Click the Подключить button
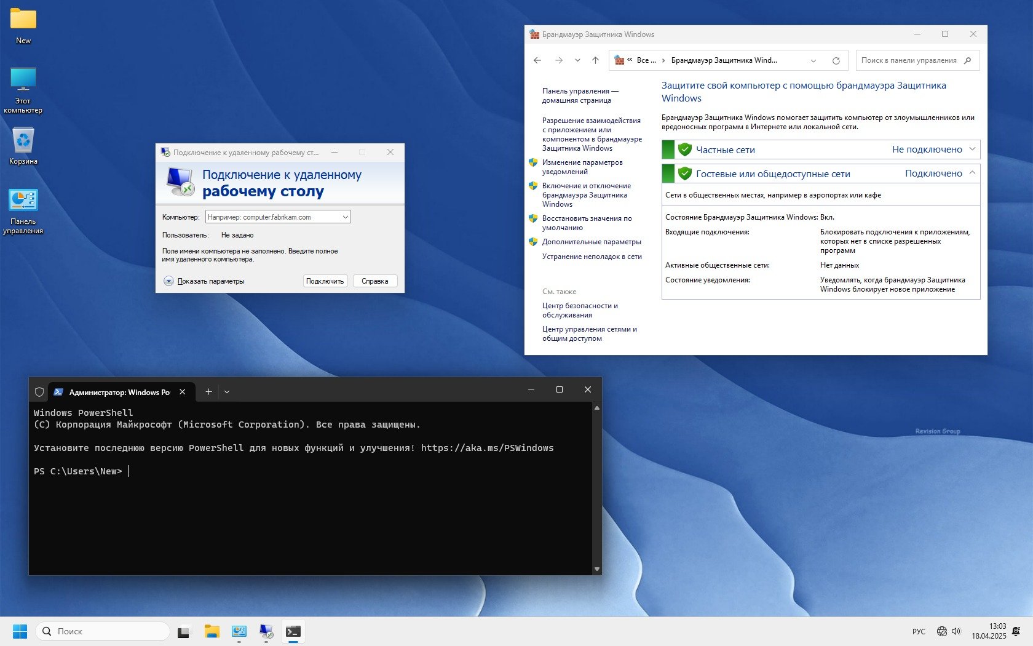 coord(325,281)
